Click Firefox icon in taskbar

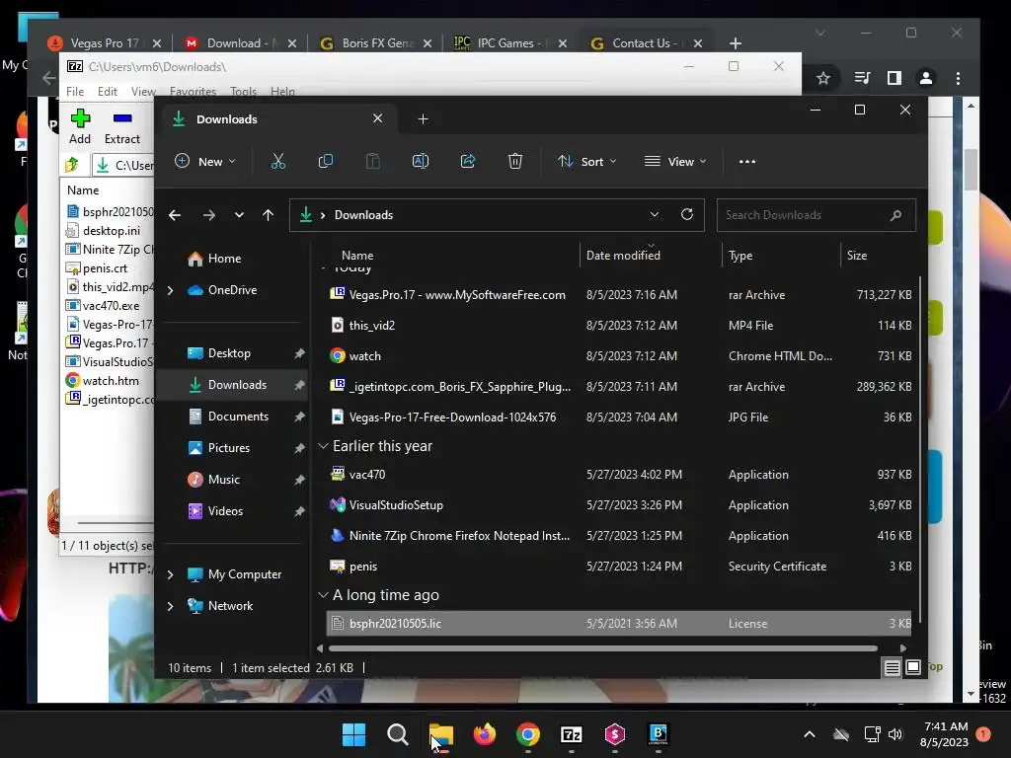(x=484, y=734)
